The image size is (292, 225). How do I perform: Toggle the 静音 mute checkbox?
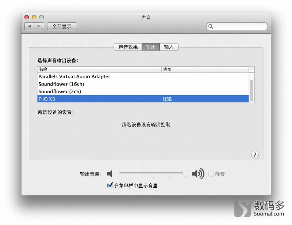(211, 174)
